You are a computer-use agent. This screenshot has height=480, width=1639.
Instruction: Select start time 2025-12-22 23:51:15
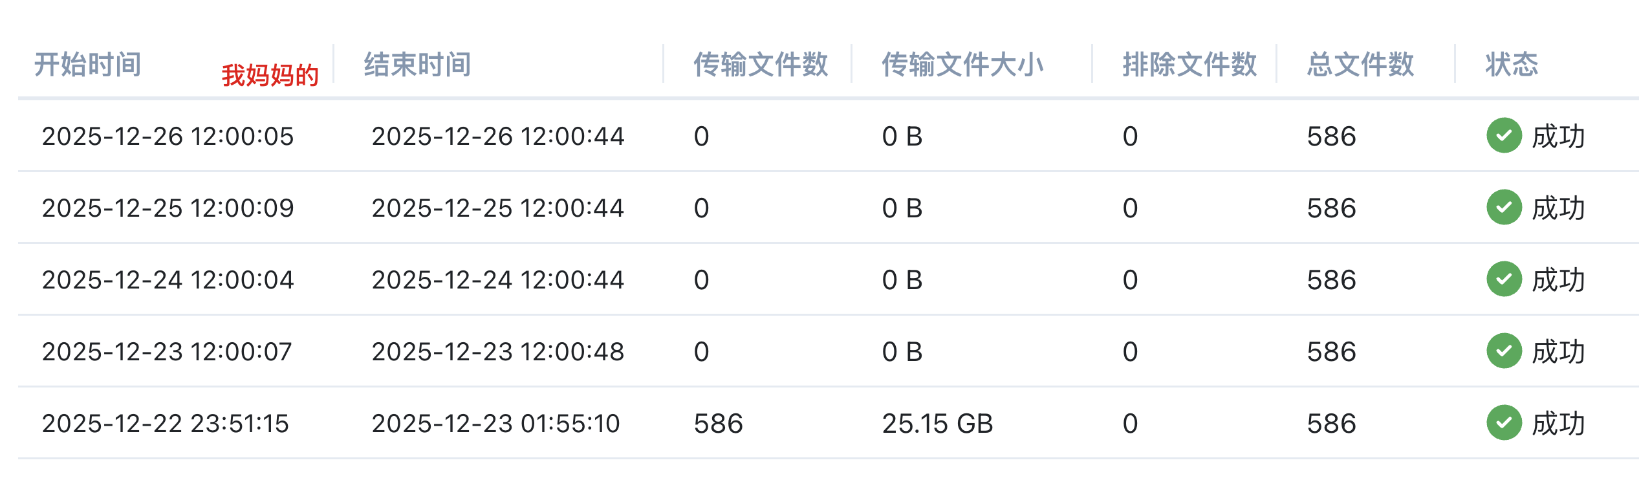tap(165, 424)
